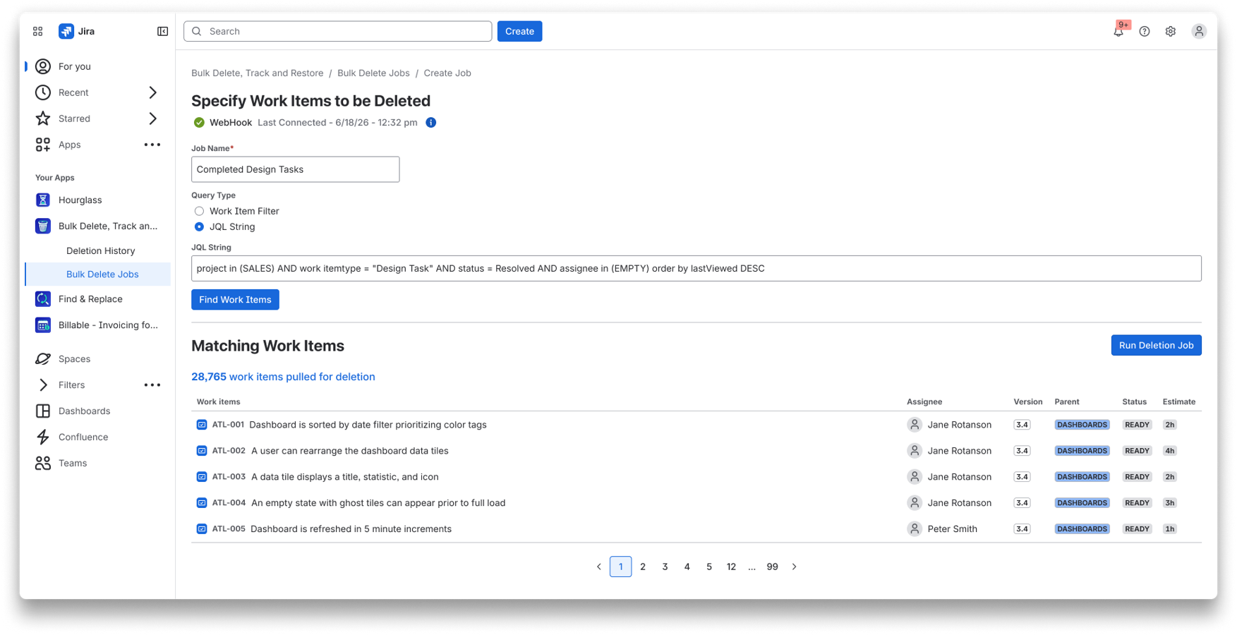Viewport: 1237px width, 635px height.
Task: Expand the Starred submenu chevron
Action: tap(152, 119)
